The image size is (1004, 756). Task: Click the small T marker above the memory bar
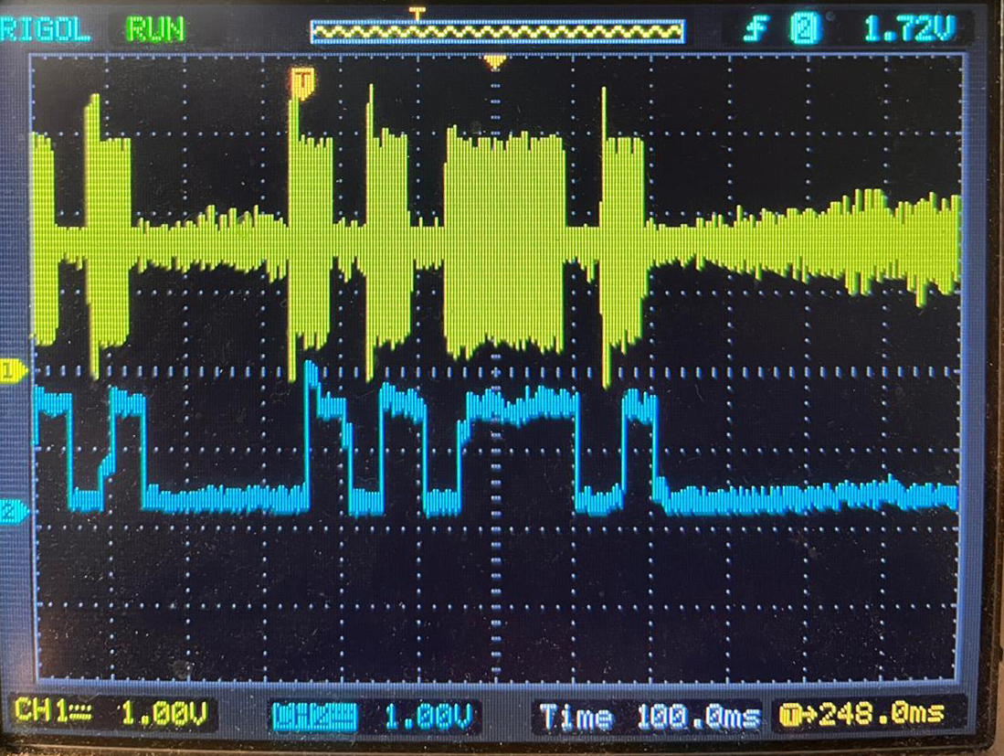417,13
